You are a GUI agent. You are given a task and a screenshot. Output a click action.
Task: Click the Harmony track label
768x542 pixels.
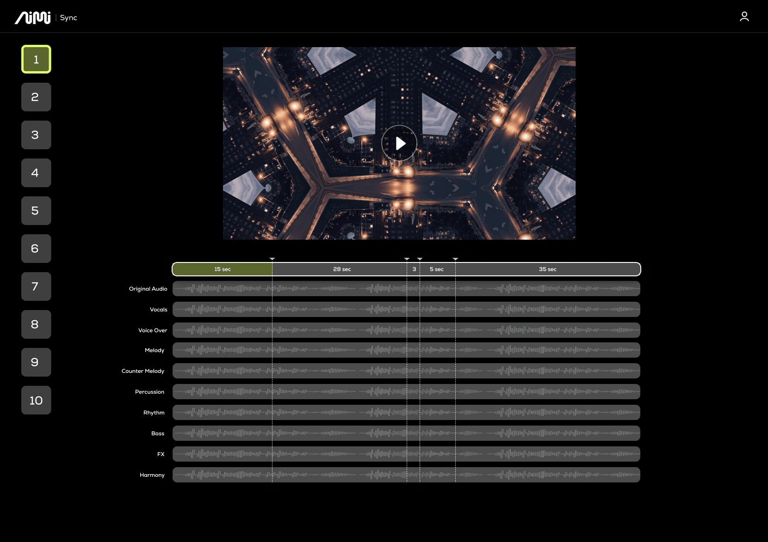click(152, 475)
